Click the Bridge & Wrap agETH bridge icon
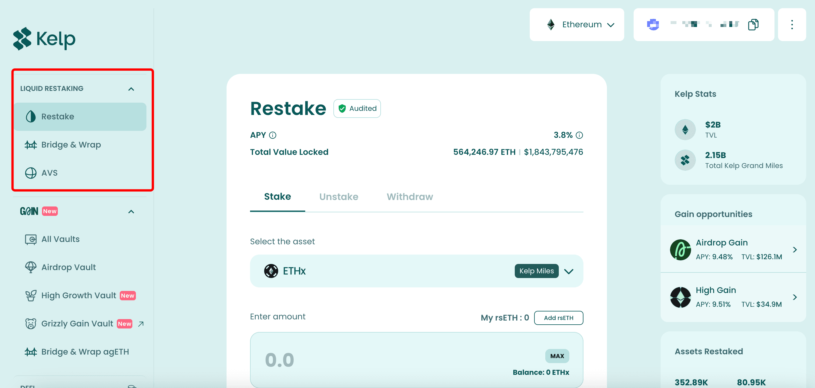This screenshot has height=388, width=815. pyautogui.click(x=31, y=352)
